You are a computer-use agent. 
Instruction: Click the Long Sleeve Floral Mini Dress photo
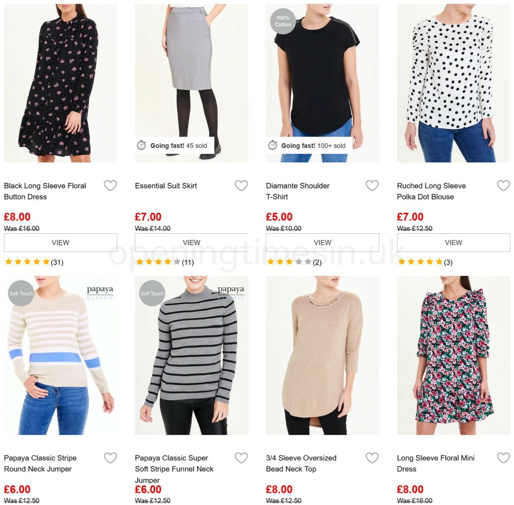453,360
